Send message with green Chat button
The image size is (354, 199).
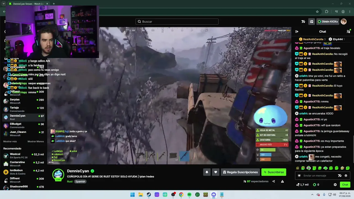tap(345, 185)
